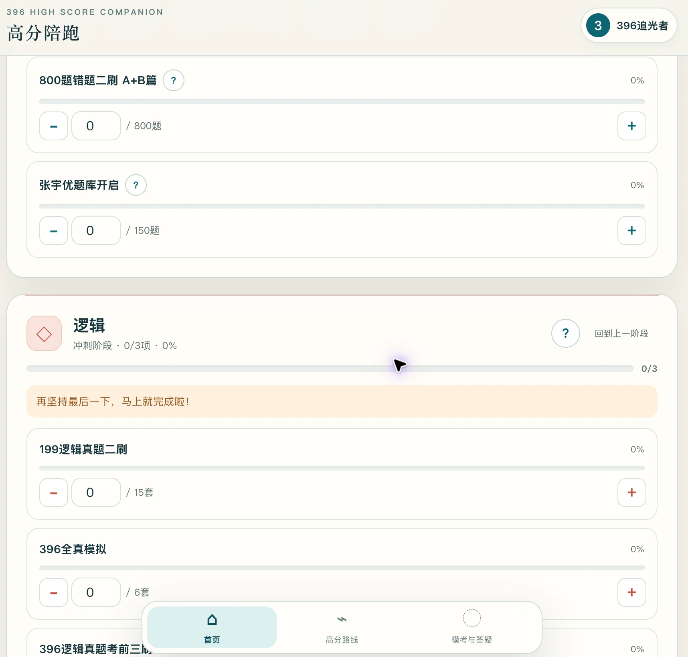Switch to 首页 tab
Viewport: 688px width, 657px height.
(x=212, y=627)
